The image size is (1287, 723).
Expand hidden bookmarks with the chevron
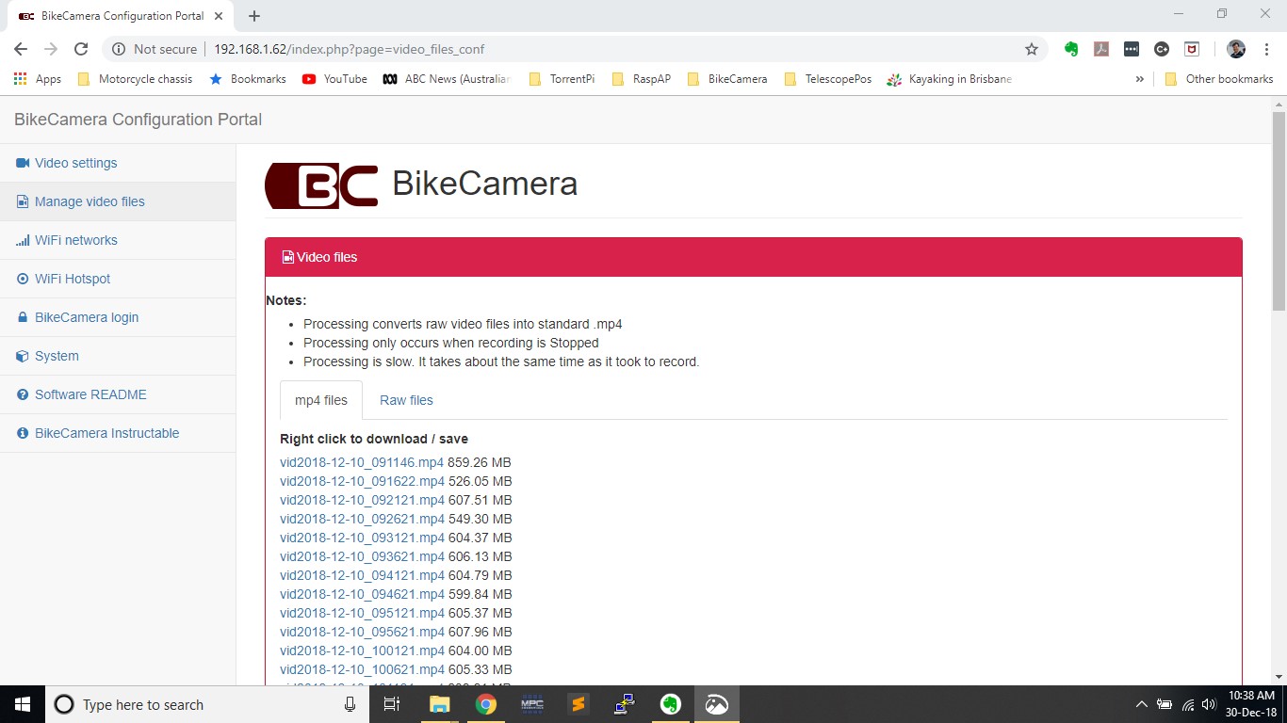[1139, 79]
